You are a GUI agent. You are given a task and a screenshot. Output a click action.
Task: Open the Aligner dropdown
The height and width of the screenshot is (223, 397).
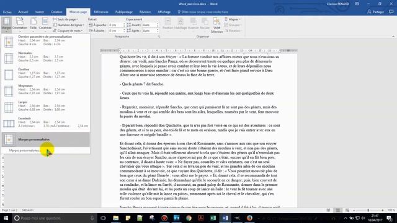233,19
